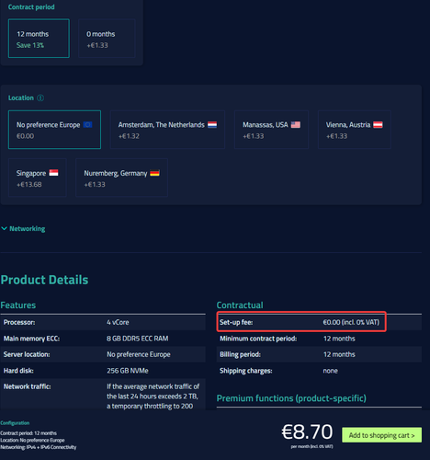
Task: Choose No preference Europe location
Action: pos(54,130)
